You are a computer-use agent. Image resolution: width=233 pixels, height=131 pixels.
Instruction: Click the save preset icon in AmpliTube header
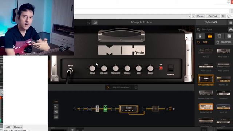95,22
